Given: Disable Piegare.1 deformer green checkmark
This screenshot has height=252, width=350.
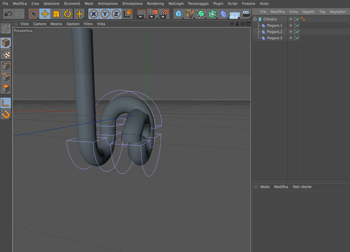Looking at the screenshot, I should [298, 25].
